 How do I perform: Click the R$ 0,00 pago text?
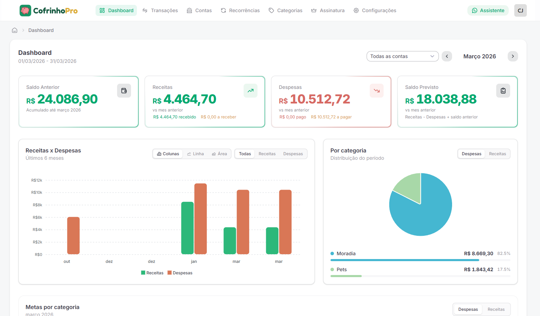(x=293, y=117)
